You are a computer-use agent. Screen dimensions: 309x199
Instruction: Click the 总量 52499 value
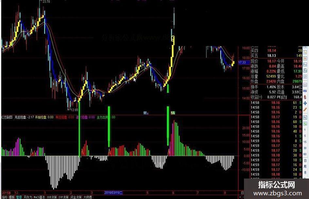271,76
